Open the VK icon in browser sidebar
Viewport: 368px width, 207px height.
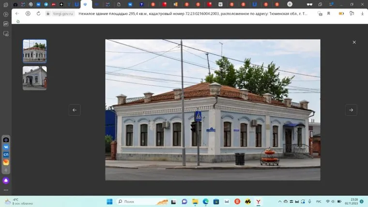[x=6, y=147]
